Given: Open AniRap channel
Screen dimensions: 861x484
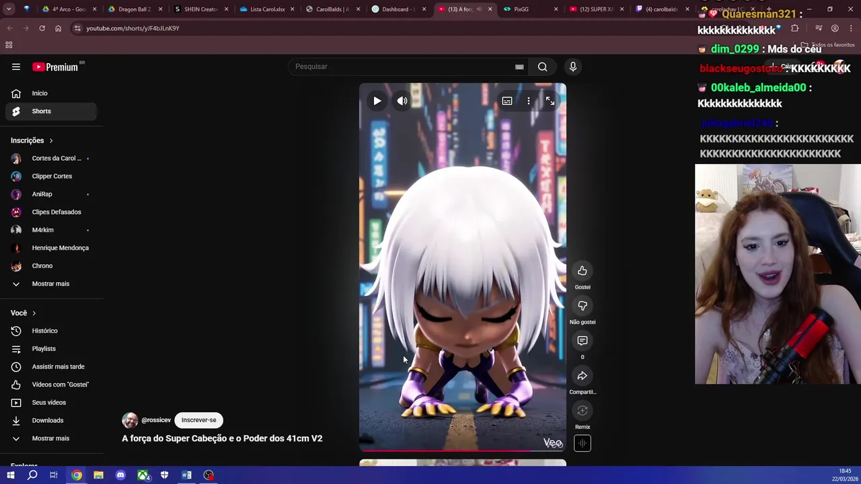Looking at the screenshot, I should coord(51,194).
